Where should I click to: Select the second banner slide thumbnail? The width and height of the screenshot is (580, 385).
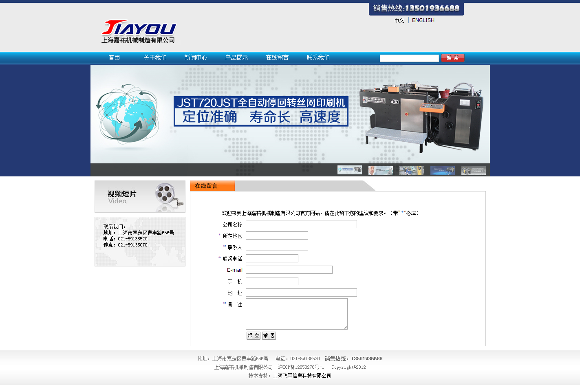380,170
